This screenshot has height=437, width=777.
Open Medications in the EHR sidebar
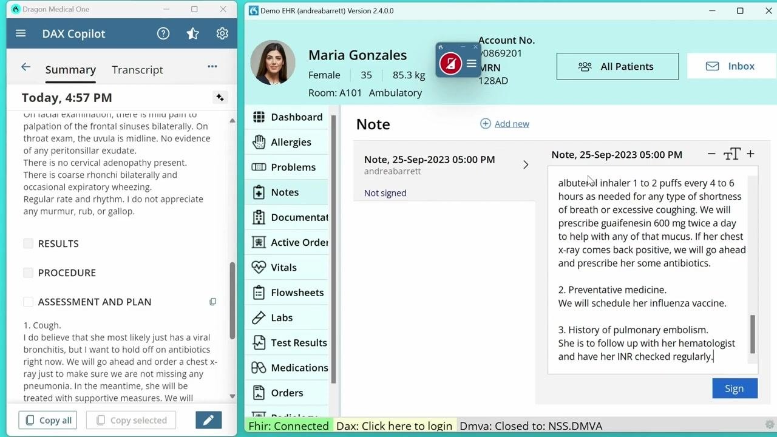tap(288, 368)
